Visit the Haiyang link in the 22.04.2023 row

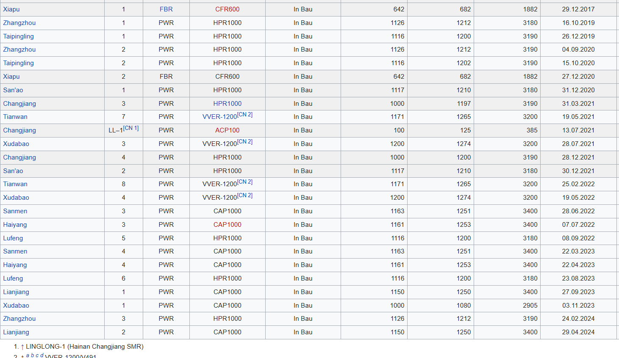pos(15,265)
